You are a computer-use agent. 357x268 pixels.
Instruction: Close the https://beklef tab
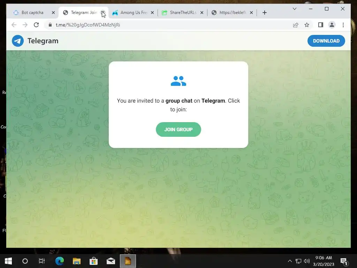pyautogui.click(x=251, y=13)
